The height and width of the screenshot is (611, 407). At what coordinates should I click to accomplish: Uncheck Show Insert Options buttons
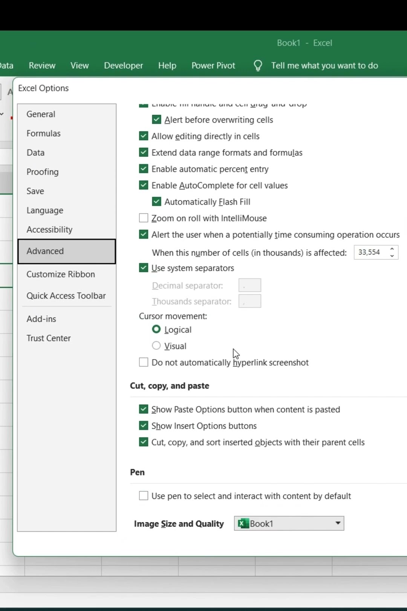144,426
